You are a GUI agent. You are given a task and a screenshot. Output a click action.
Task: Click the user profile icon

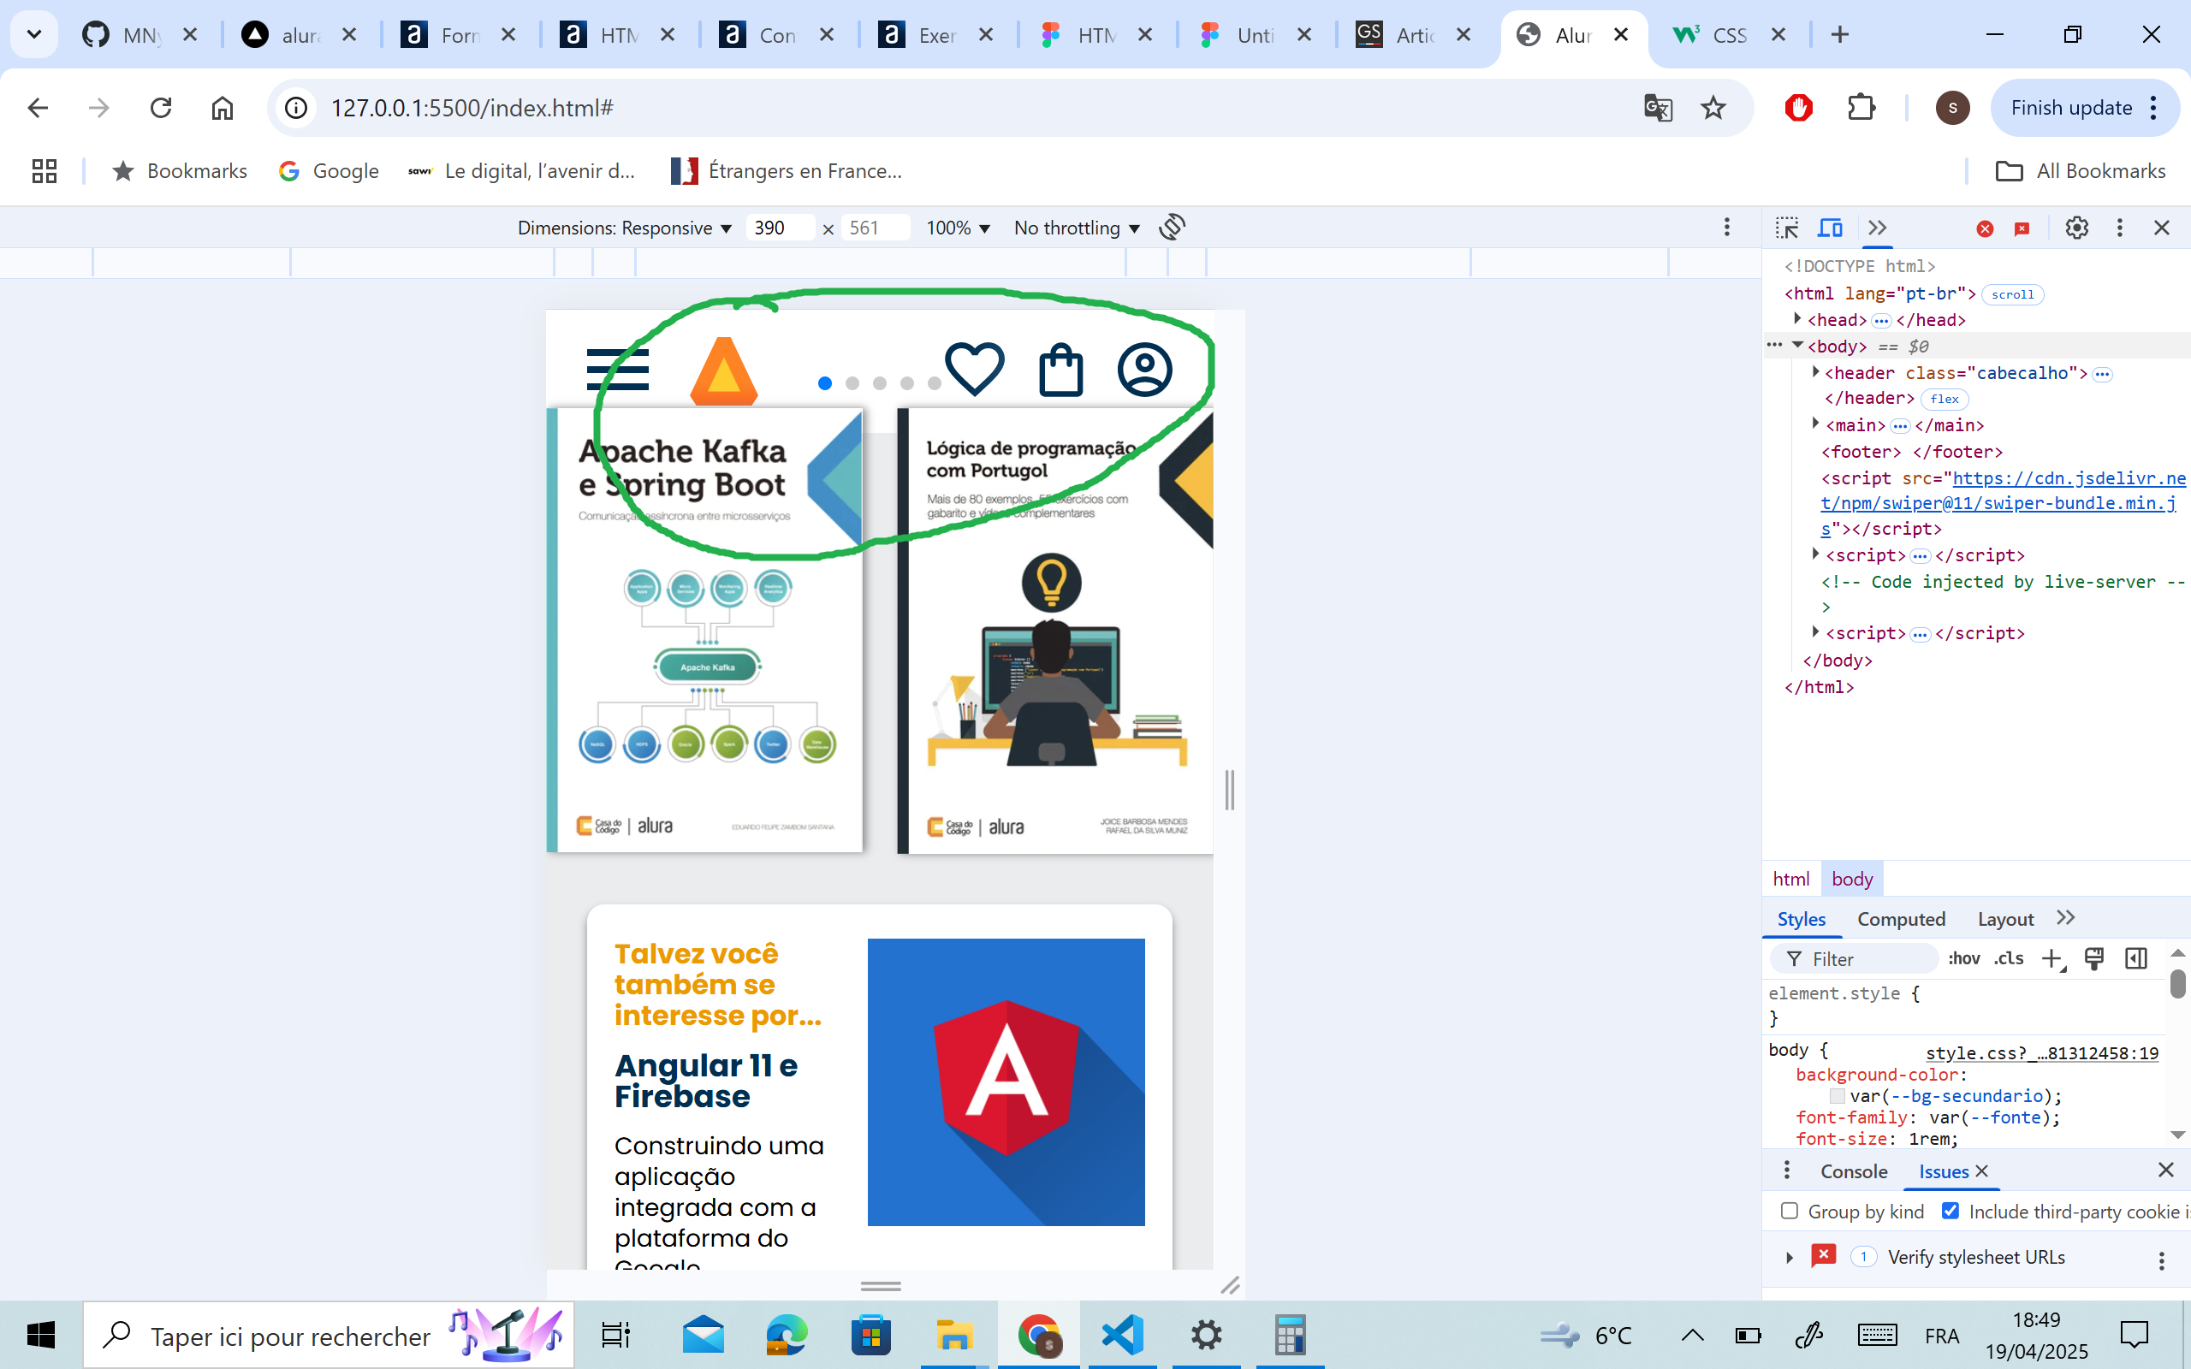1144,370
